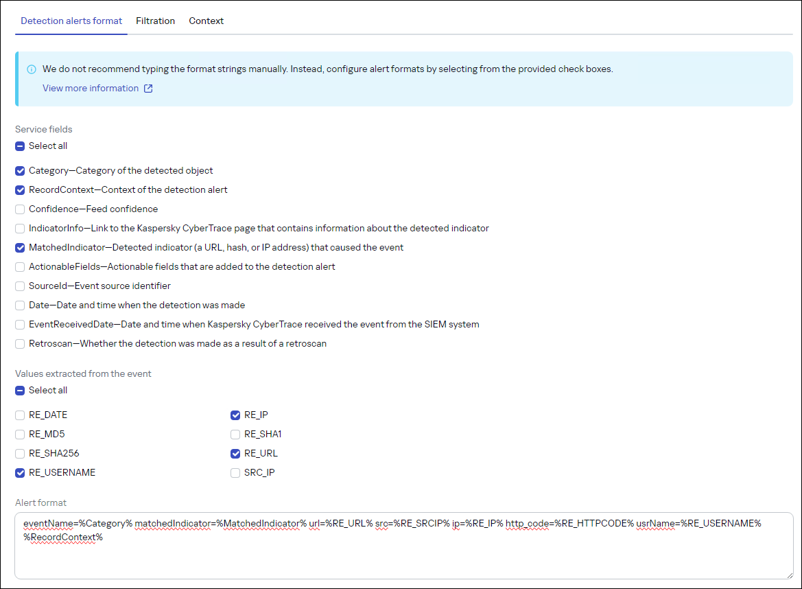Enable the IndicatorInfo checkbox
The width and height of the screenshot is (802, 589).
click(20, 229)
